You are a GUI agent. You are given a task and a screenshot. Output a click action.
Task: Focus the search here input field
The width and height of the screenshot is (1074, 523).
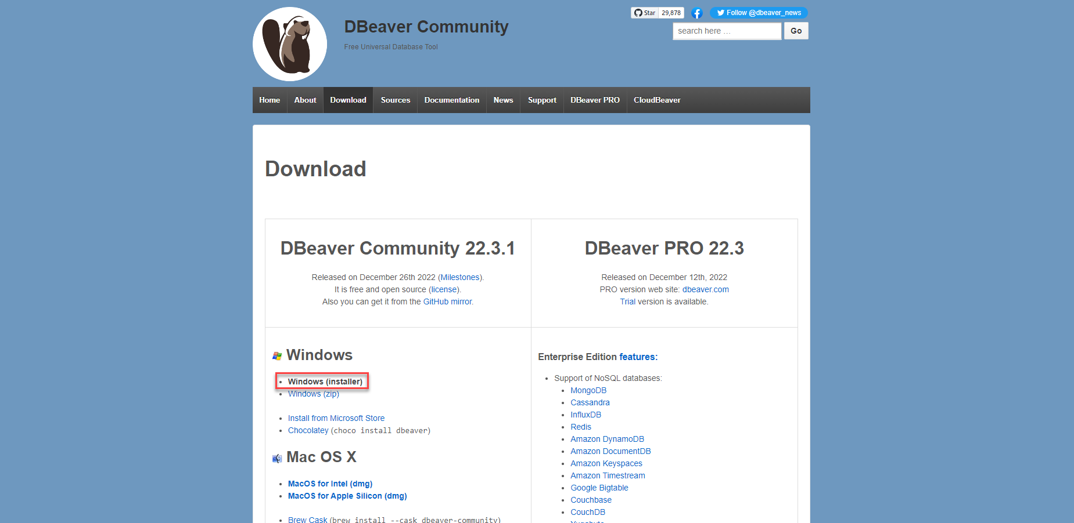(727, 31)
